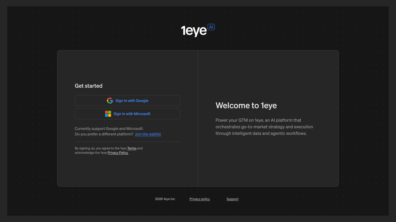This screenshot has width=396, height=222.
Task: Click the Google logo icon
Action: pos(110,101)
